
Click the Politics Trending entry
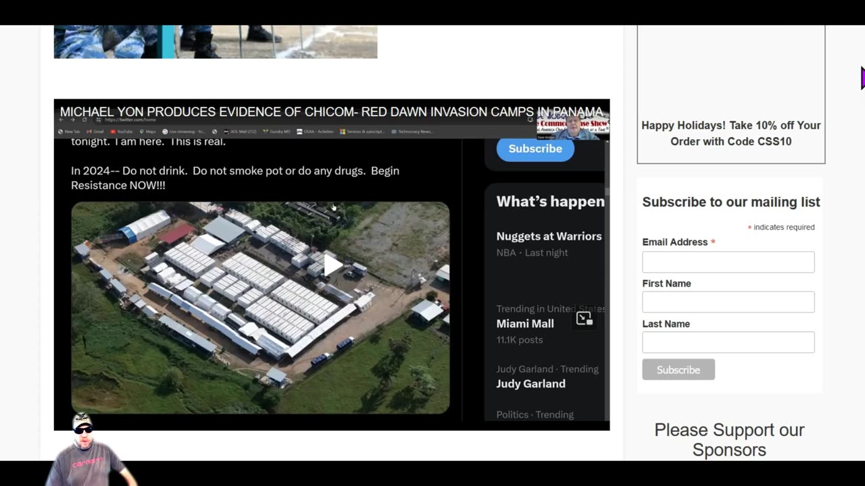tap(535, 414)
